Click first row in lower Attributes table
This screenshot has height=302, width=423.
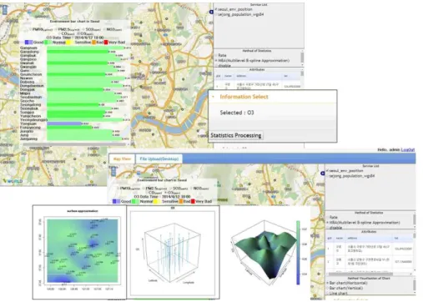(369, 249)
